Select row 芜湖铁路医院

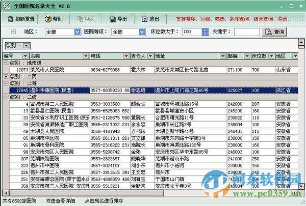click(154, 159)
